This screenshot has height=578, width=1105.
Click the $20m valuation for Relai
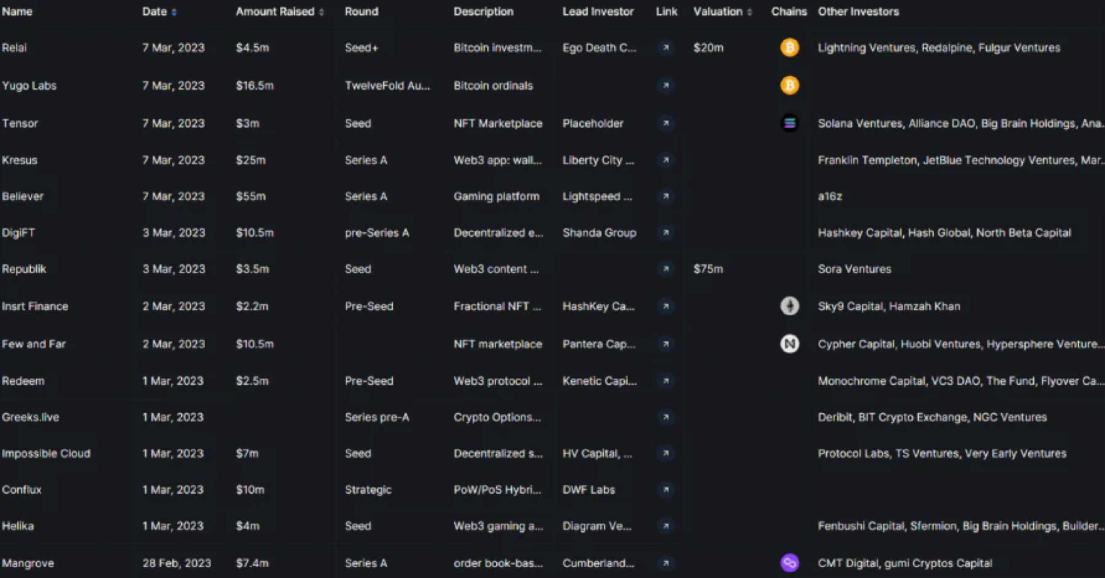click(x=708, y=48)
